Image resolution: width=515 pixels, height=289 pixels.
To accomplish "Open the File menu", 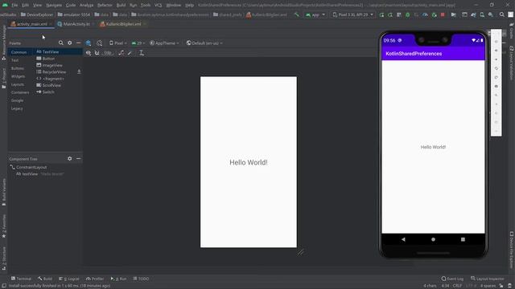I will click(14, 5).
